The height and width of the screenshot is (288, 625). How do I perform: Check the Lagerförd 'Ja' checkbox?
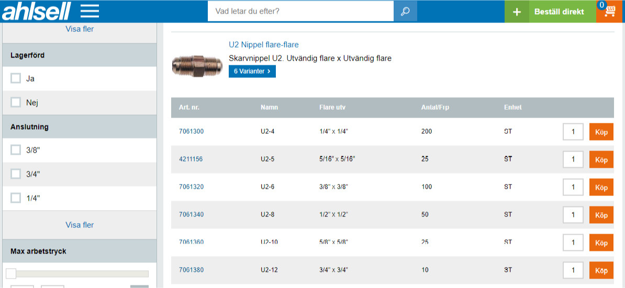(16, 78)
